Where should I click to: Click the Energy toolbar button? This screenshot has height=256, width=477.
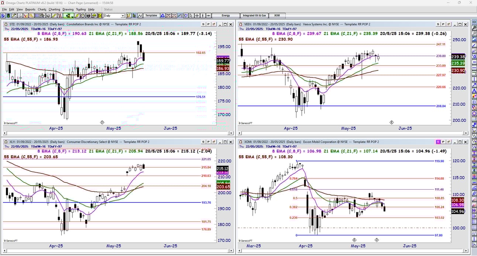pyautogui.click(x=226, y=15)
